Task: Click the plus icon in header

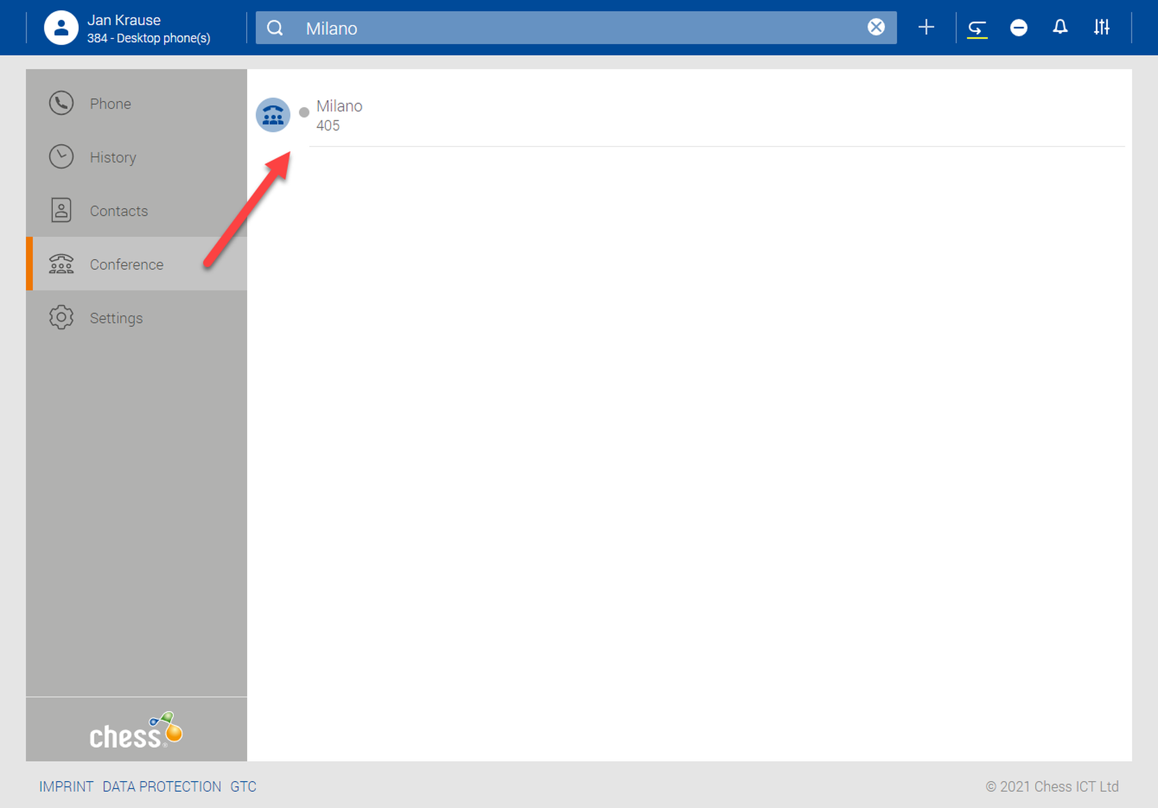Action: 926,27
